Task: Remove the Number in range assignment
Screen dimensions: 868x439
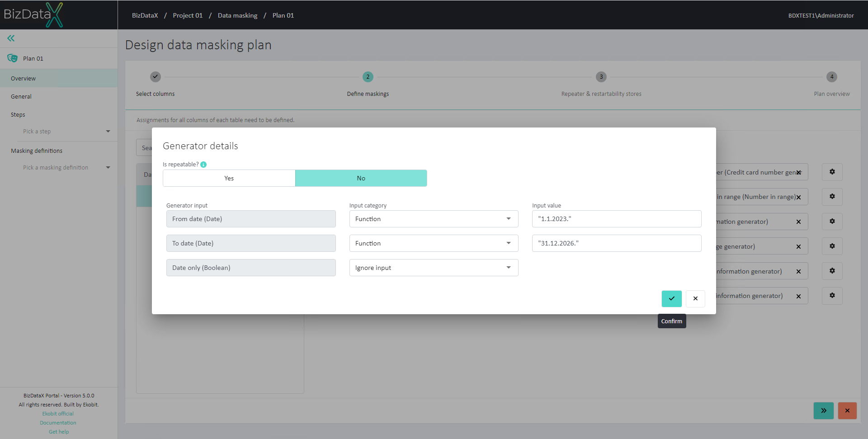Action: tap(799, 197)
